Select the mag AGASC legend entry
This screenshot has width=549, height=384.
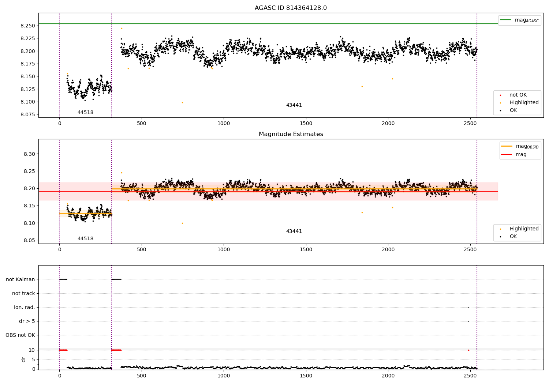519,20
